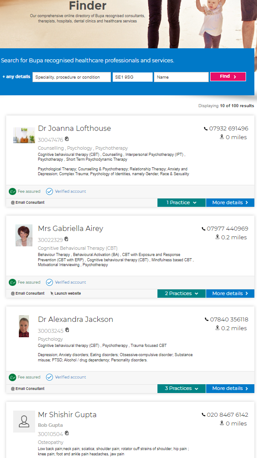This screenshot has height=458, width=257.
Task: Focus the Speciality, procedure or condition field
Action: [x=71, y=77]
